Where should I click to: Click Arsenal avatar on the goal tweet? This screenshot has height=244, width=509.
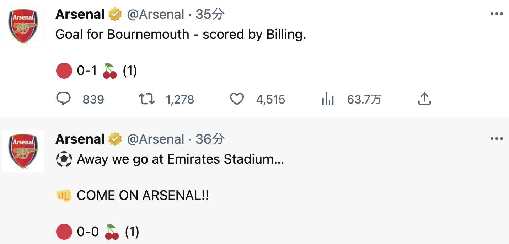click(x=23, y=27)
